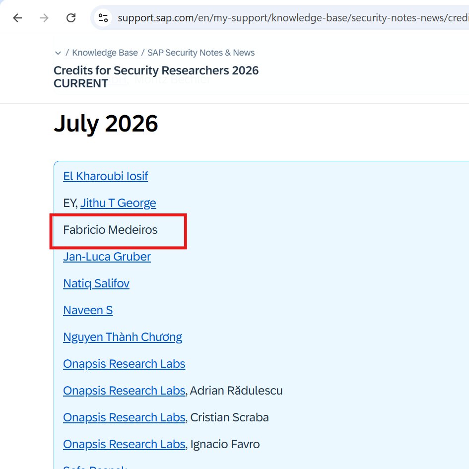
Task: Open Naveen S link
Action: click(x=88, y=310)
